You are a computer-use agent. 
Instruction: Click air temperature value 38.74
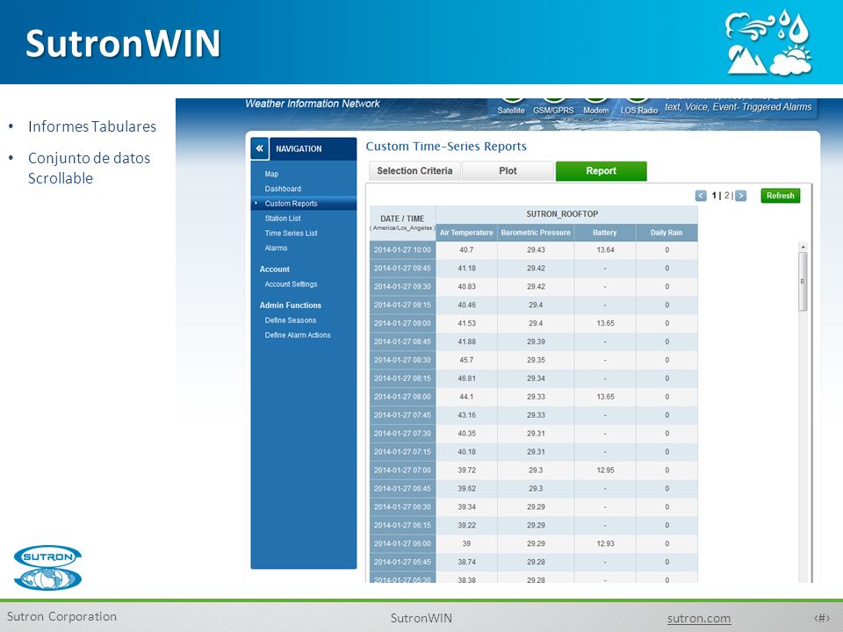[466, 562]
